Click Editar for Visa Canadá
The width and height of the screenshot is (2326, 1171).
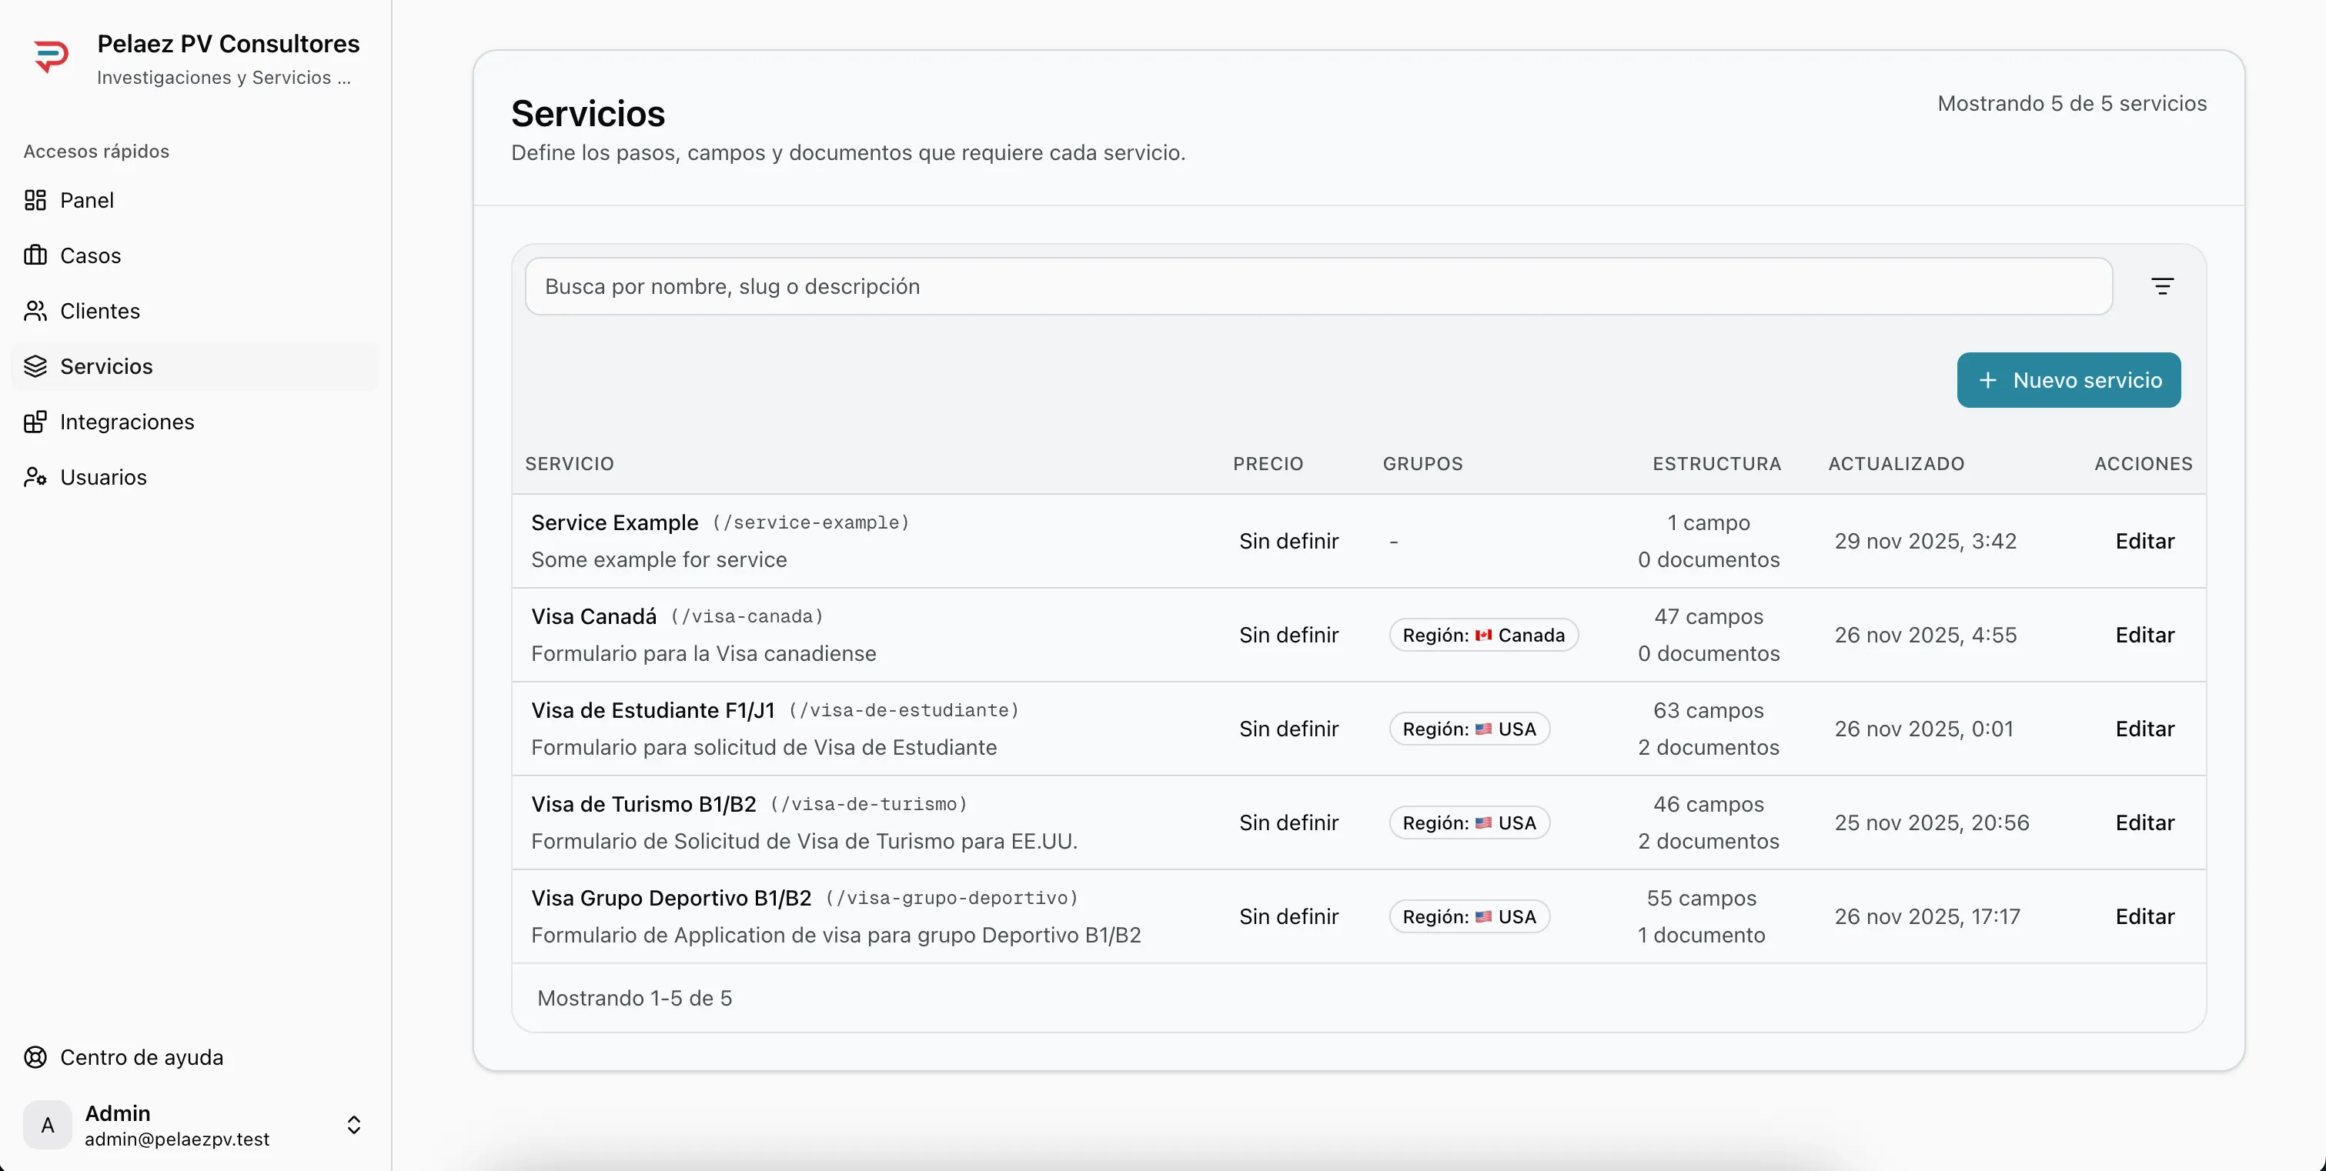[2144, 635]
